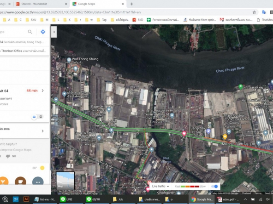
Task: Click the Thonburi Office destination field
Action: (x=24, y=51)
